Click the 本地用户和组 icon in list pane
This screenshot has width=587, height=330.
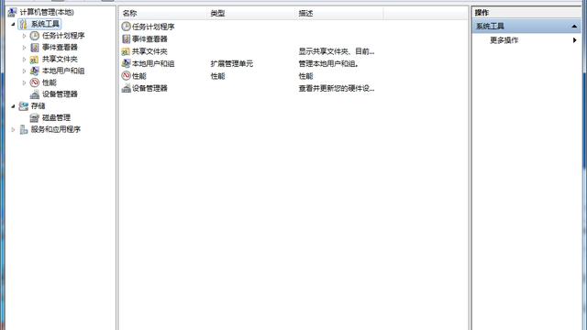127,63
